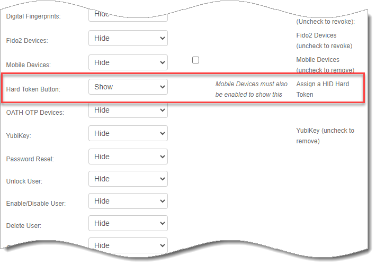The image size is (376, 266).
Task: Expand the Delete User dropdown
Action: 128,223
